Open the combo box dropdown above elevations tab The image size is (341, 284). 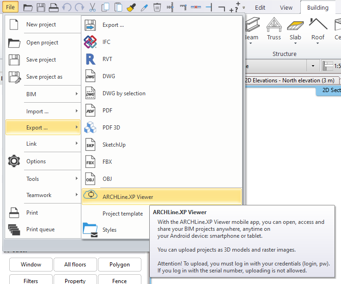[x=313, y=66]
